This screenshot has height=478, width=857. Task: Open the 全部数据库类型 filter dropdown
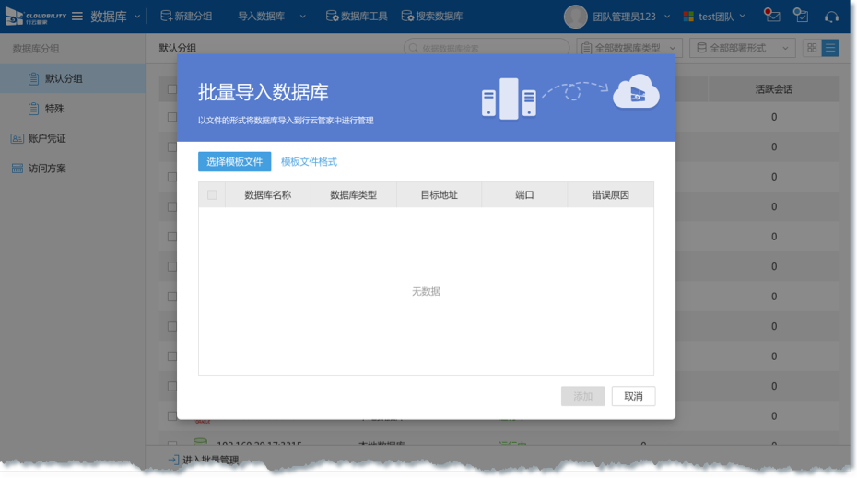point(629,48)
